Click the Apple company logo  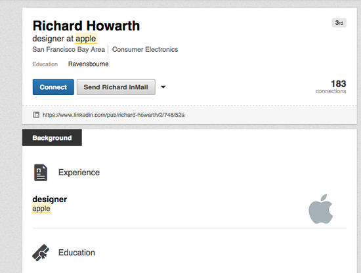321,209
